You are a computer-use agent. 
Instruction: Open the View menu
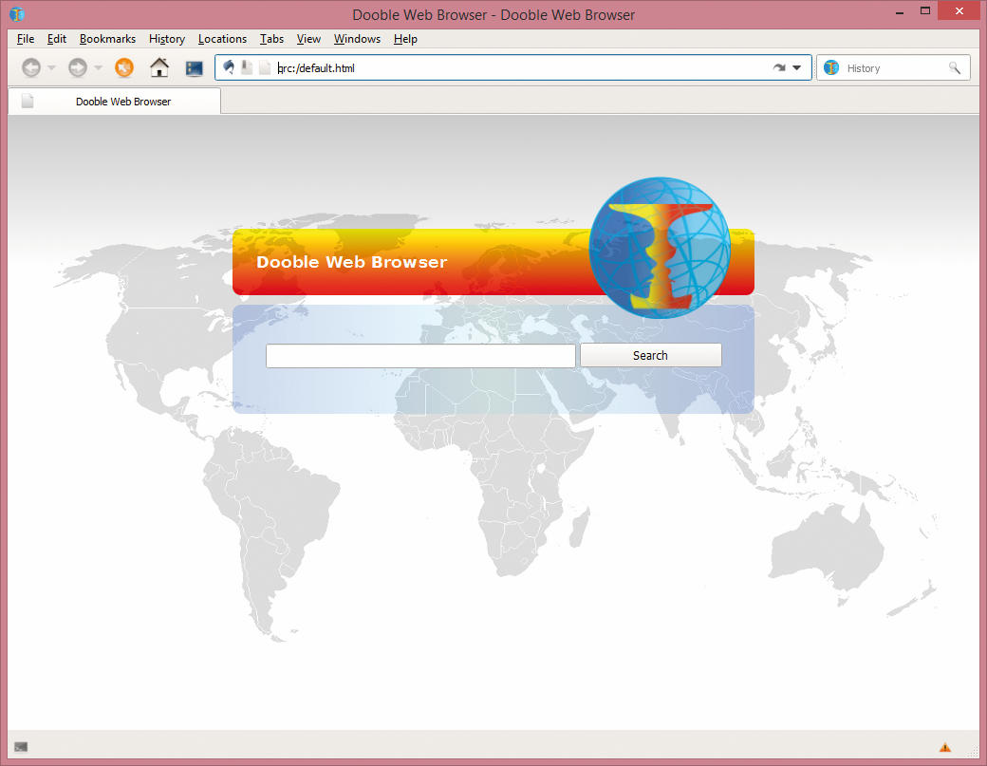point(308,39)
